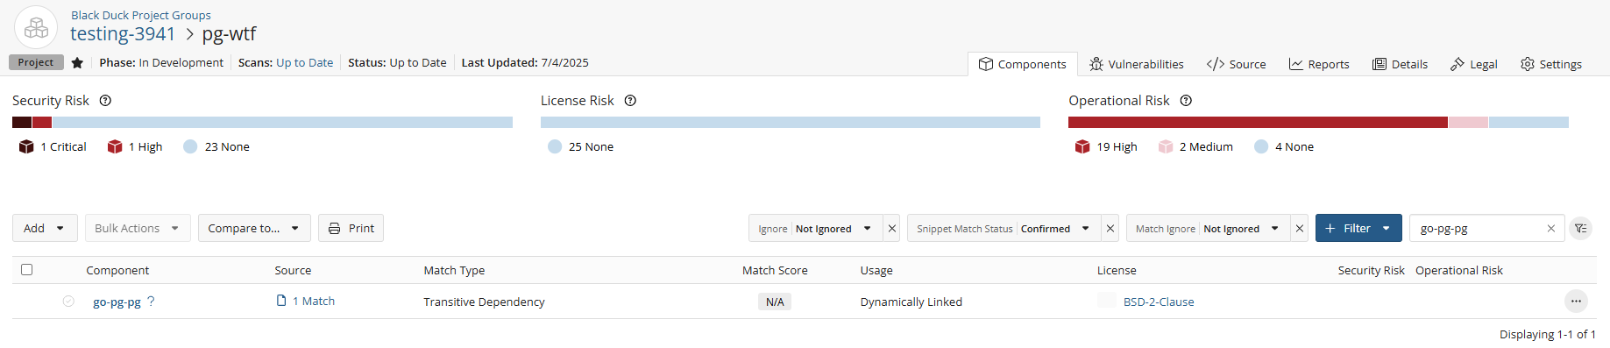Image resolution: width=1610 pixels, height=348 pixels.
Task: Click the Up to Date scans link
Action: [x=304, y=63]
